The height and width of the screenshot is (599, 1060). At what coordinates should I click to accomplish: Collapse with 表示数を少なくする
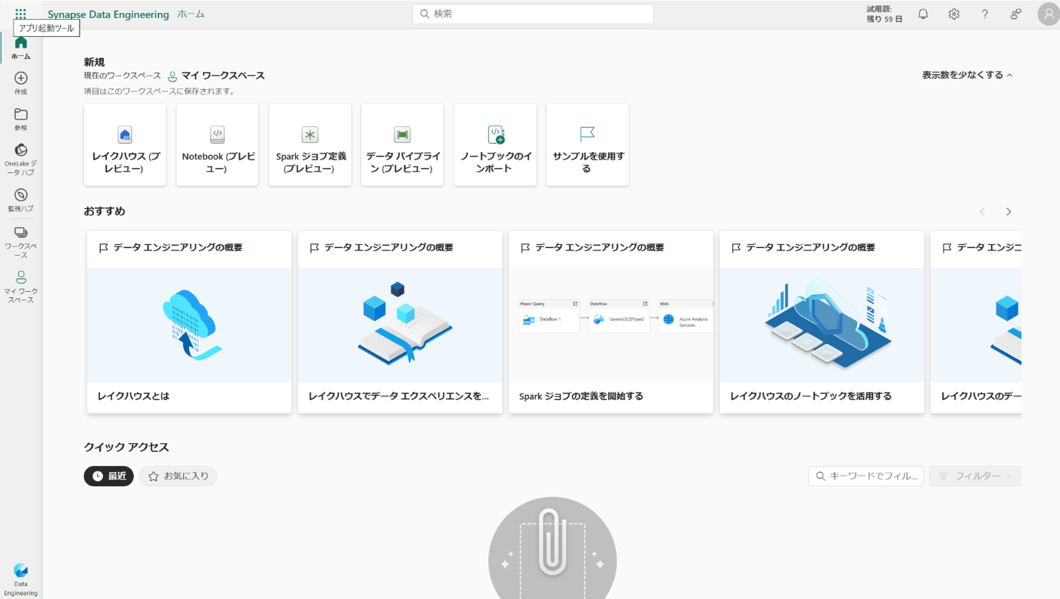[967, 75]
